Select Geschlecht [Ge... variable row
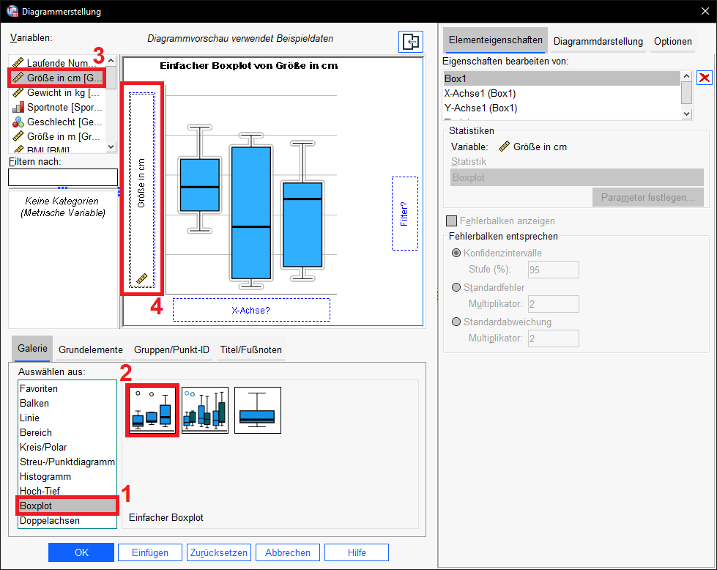 pos(58,122)
